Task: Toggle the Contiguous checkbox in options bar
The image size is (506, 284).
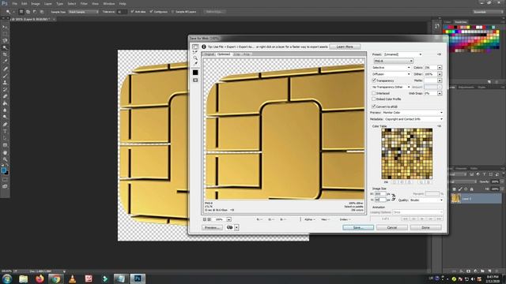Action: coord(151,12)
